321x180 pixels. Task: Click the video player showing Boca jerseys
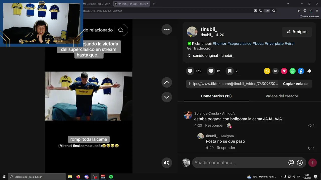coord(89,96)
